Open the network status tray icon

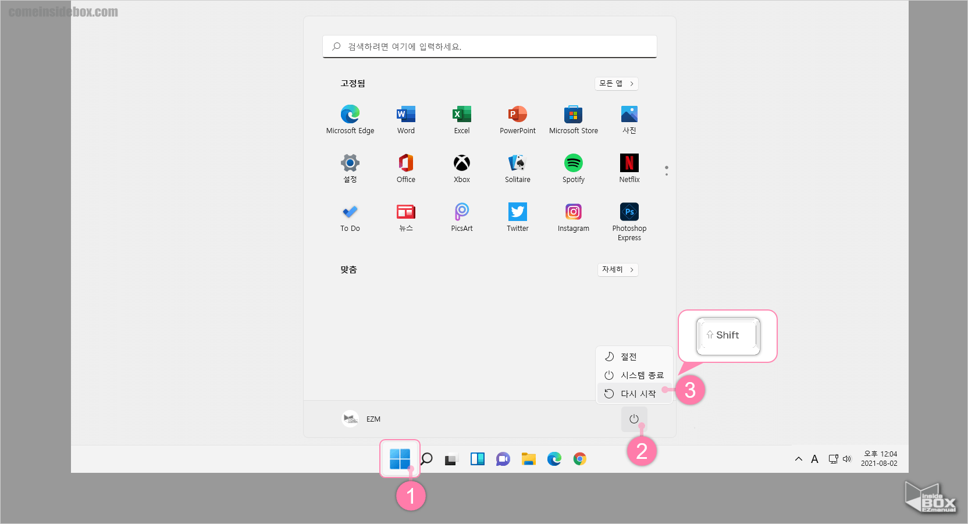pos(834,459)
